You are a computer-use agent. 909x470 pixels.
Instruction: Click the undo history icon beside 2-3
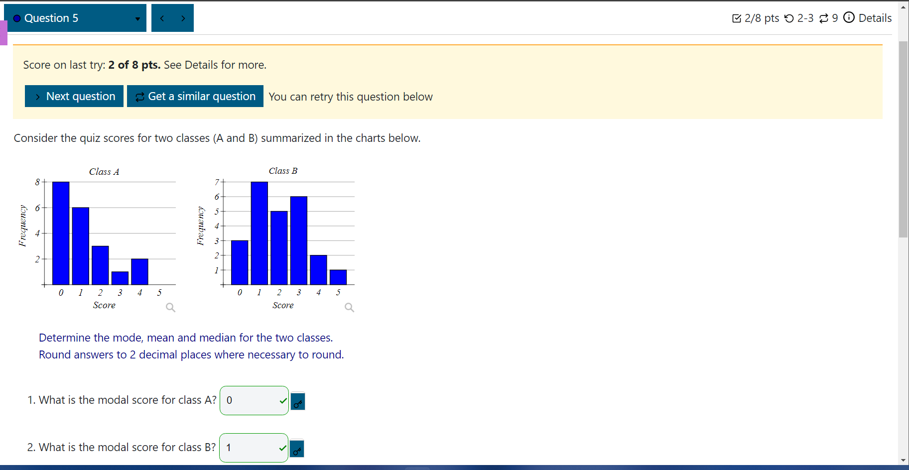point(789,17)
